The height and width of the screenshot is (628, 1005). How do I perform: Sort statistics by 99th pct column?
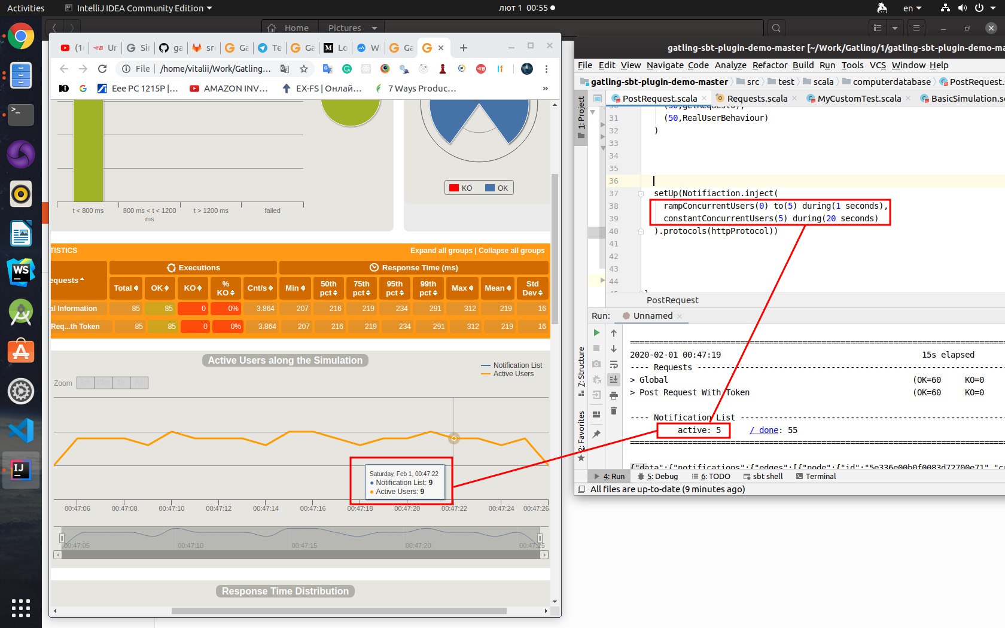click(428, 288)
